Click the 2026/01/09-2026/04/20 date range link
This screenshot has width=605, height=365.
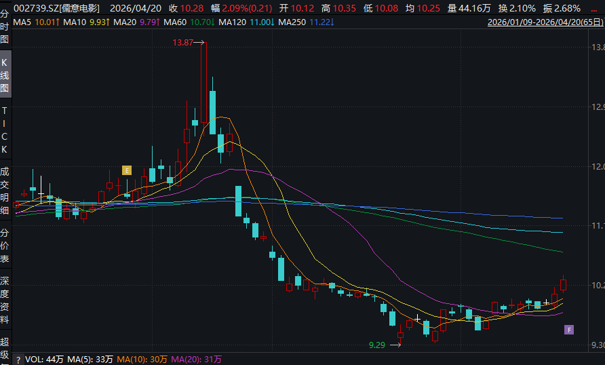coord(545,22)
